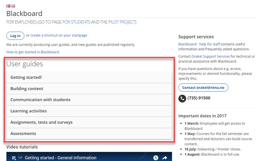This screenshot has height=161, width=260.
Task: Switch language with the British flag icon
Action: 13,6
